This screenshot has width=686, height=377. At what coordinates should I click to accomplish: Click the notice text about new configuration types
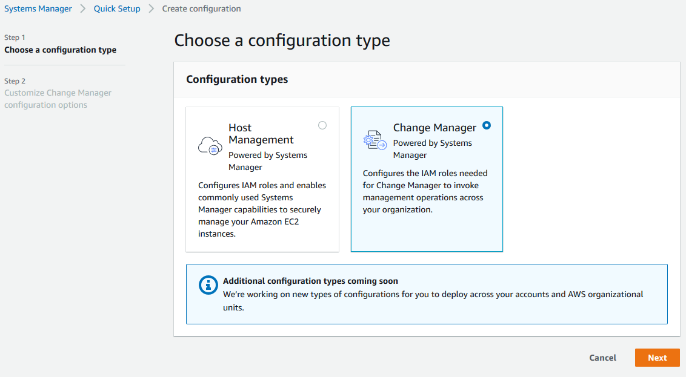[x=433, y=301]
